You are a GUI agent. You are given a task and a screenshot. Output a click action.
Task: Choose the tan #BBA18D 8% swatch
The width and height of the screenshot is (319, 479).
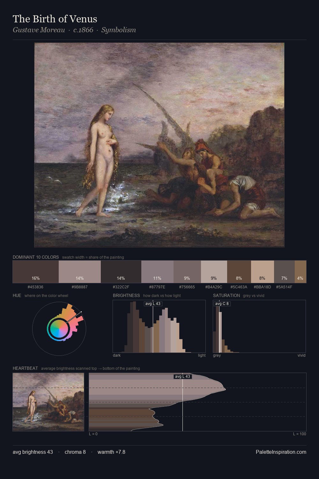(263, 272)
